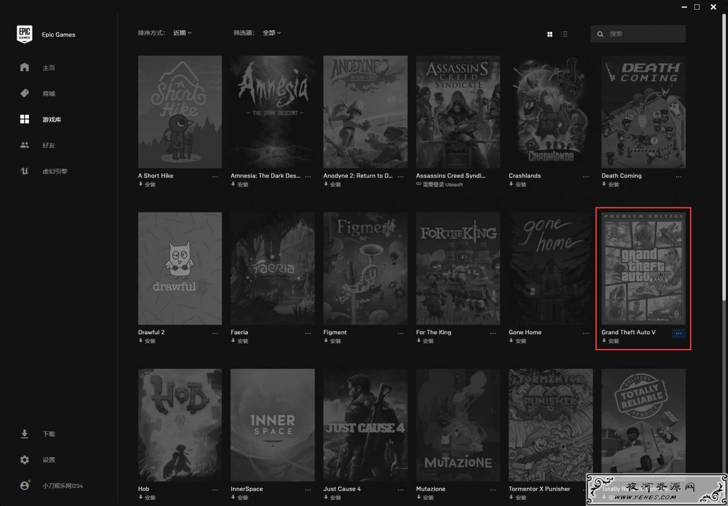
Task: Click the friends people icon
Action: click(24, 145)
